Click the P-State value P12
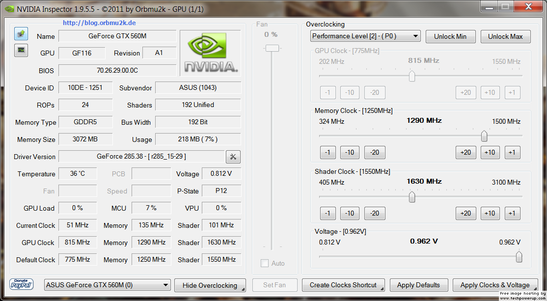Screen dimensions: 547x301 point(221,191)
